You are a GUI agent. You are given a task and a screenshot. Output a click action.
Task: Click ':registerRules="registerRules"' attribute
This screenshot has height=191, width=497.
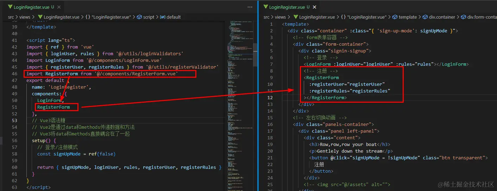click(350, 91)
